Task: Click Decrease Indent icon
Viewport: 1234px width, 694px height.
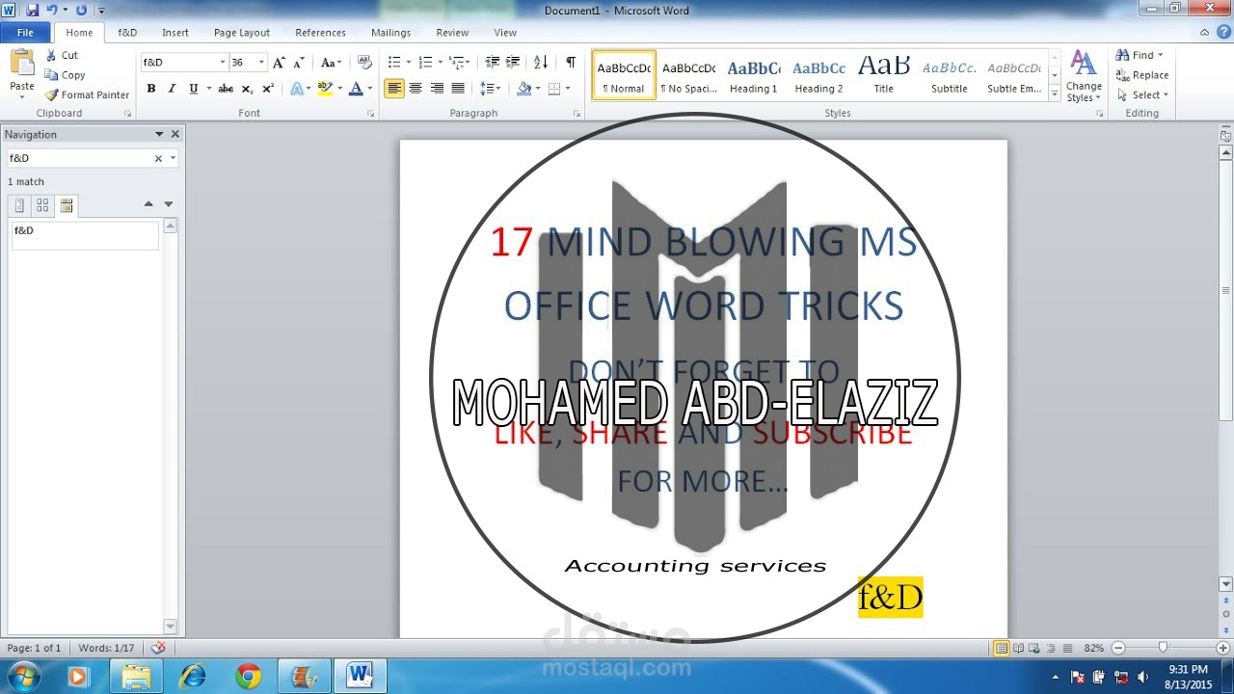Action: [x=493, y=63]
